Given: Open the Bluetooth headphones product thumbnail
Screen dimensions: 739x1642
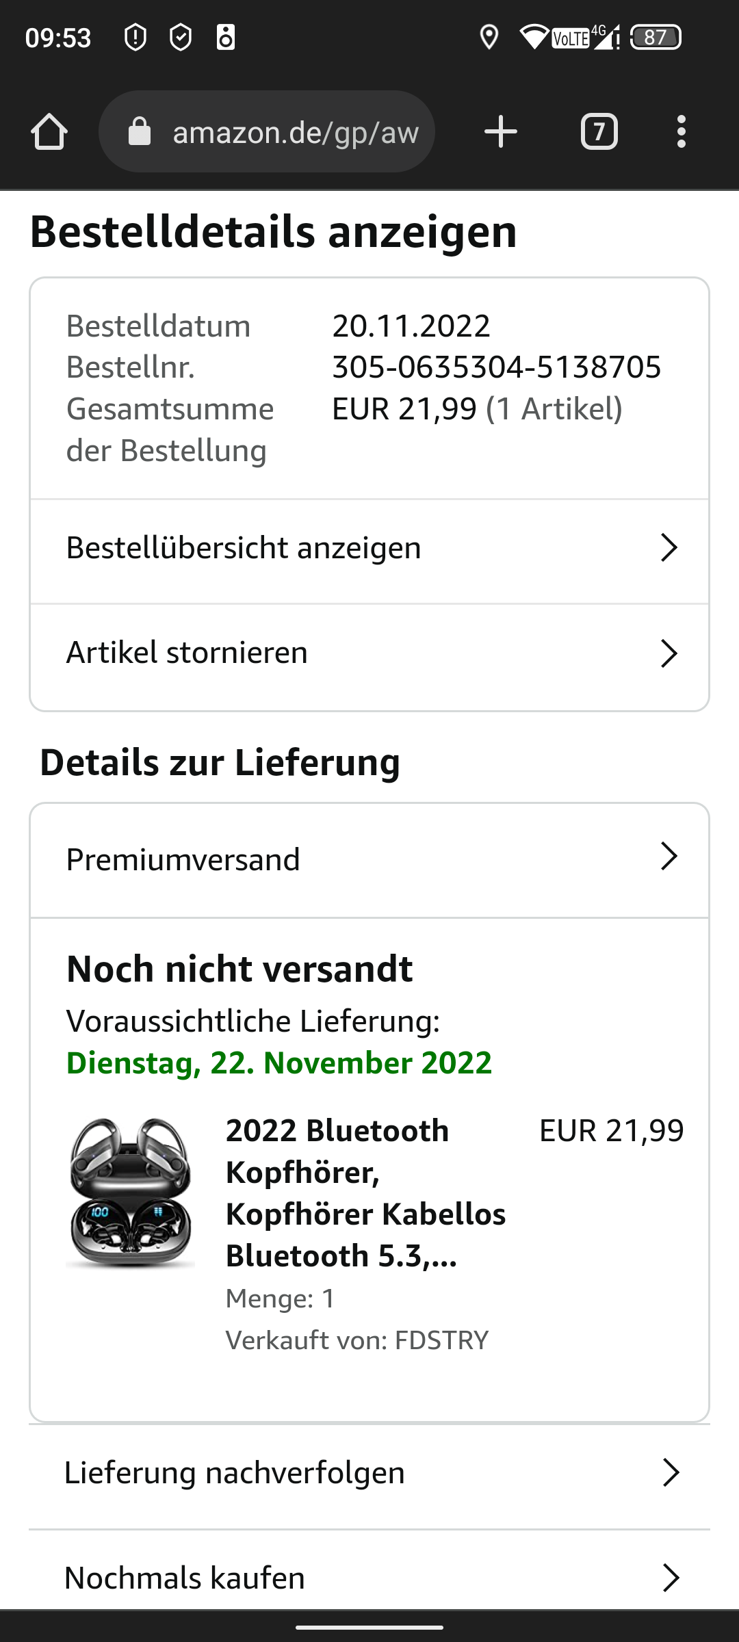Looking at the screenshot, I should click(130, 1193).
